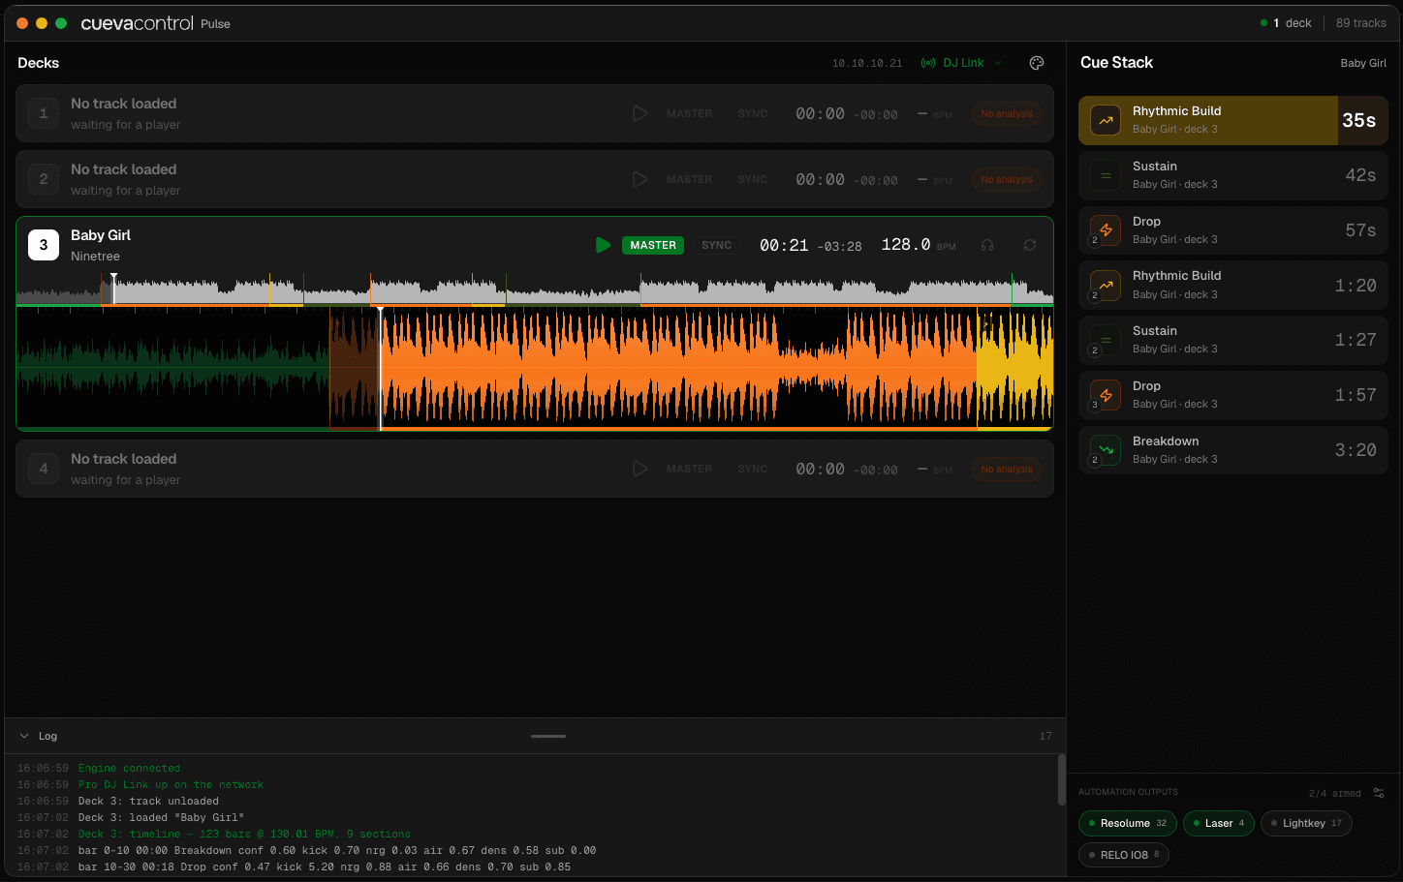
Task: Click the deck 2 number badge
Action: 44,179
